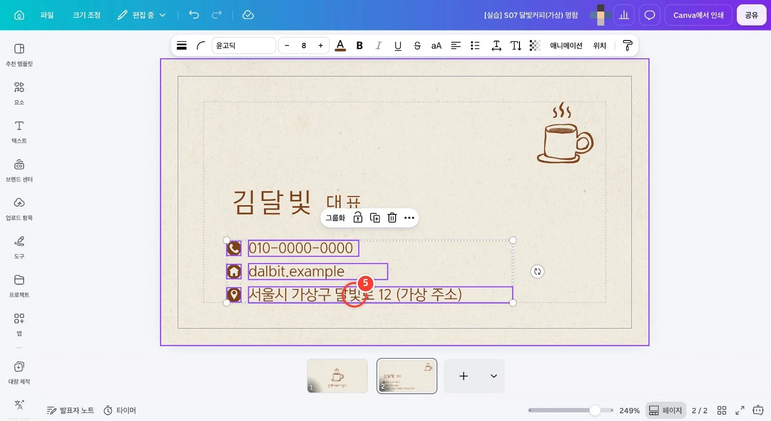Open text color picker
771x421 pixels.
coord(340,45)
